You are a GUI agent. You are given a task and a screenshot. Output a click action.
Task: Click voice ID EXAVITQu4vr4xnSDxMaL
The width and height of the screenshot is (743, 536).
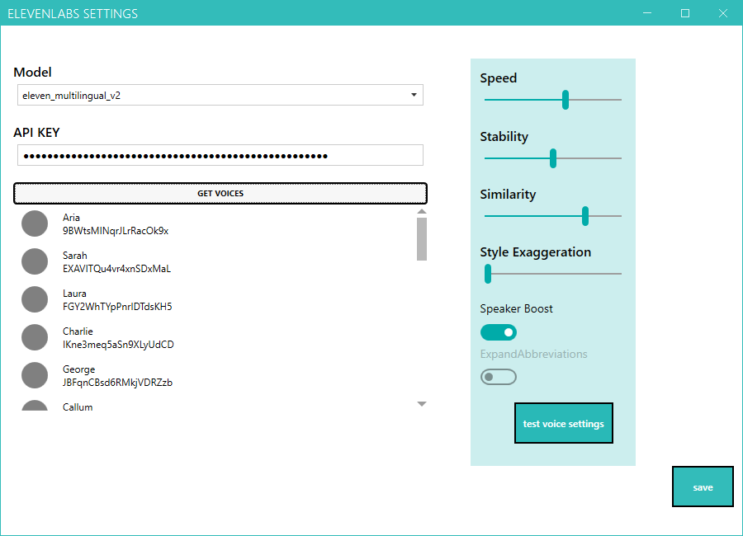116,269
